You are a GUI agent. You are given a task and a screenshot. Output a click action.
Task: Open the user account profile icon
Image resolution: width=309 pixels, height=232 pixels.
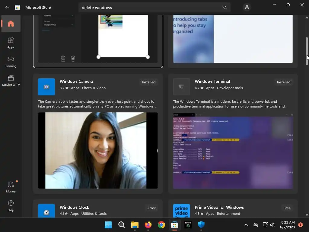tap(247, 8)
